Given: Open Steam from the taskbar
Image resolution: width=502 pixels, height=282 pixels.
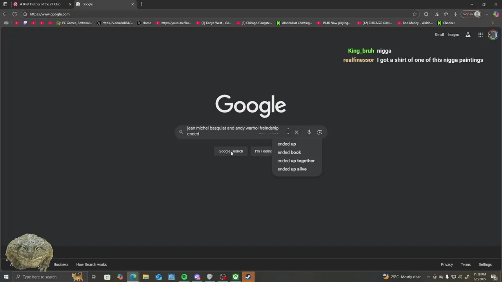Looking at the screenshot, I should point(248,277).
